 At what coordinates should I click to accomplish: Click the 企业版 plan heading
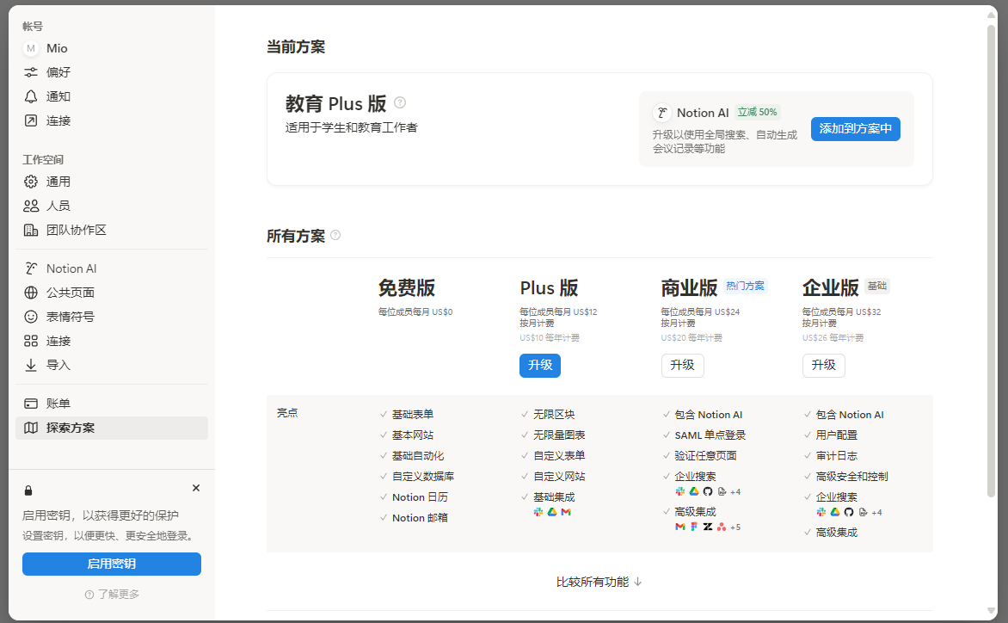[831, 288]
